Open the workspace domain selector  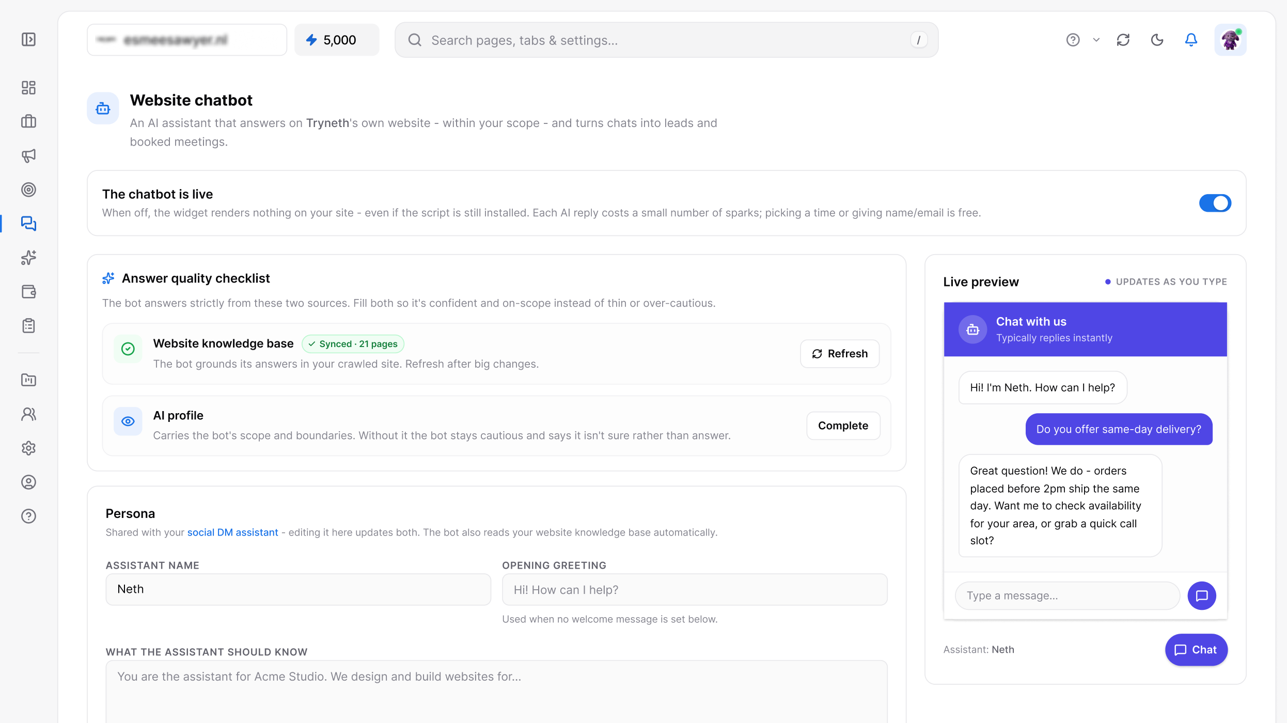pyautogui.click(x=187, y=40)
